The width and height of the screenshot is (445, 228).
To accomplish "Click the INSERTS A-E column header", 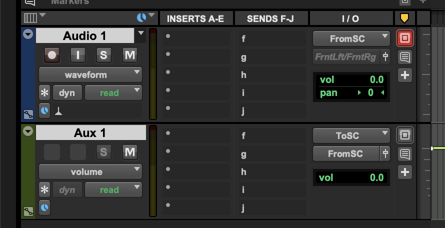I will coord(195,19).
